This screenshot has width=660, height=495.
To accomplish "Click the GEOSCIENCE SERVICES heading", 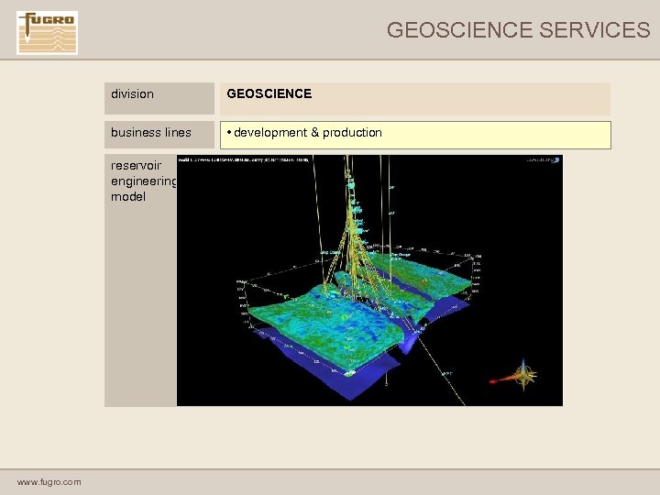I will pos(518,30).
